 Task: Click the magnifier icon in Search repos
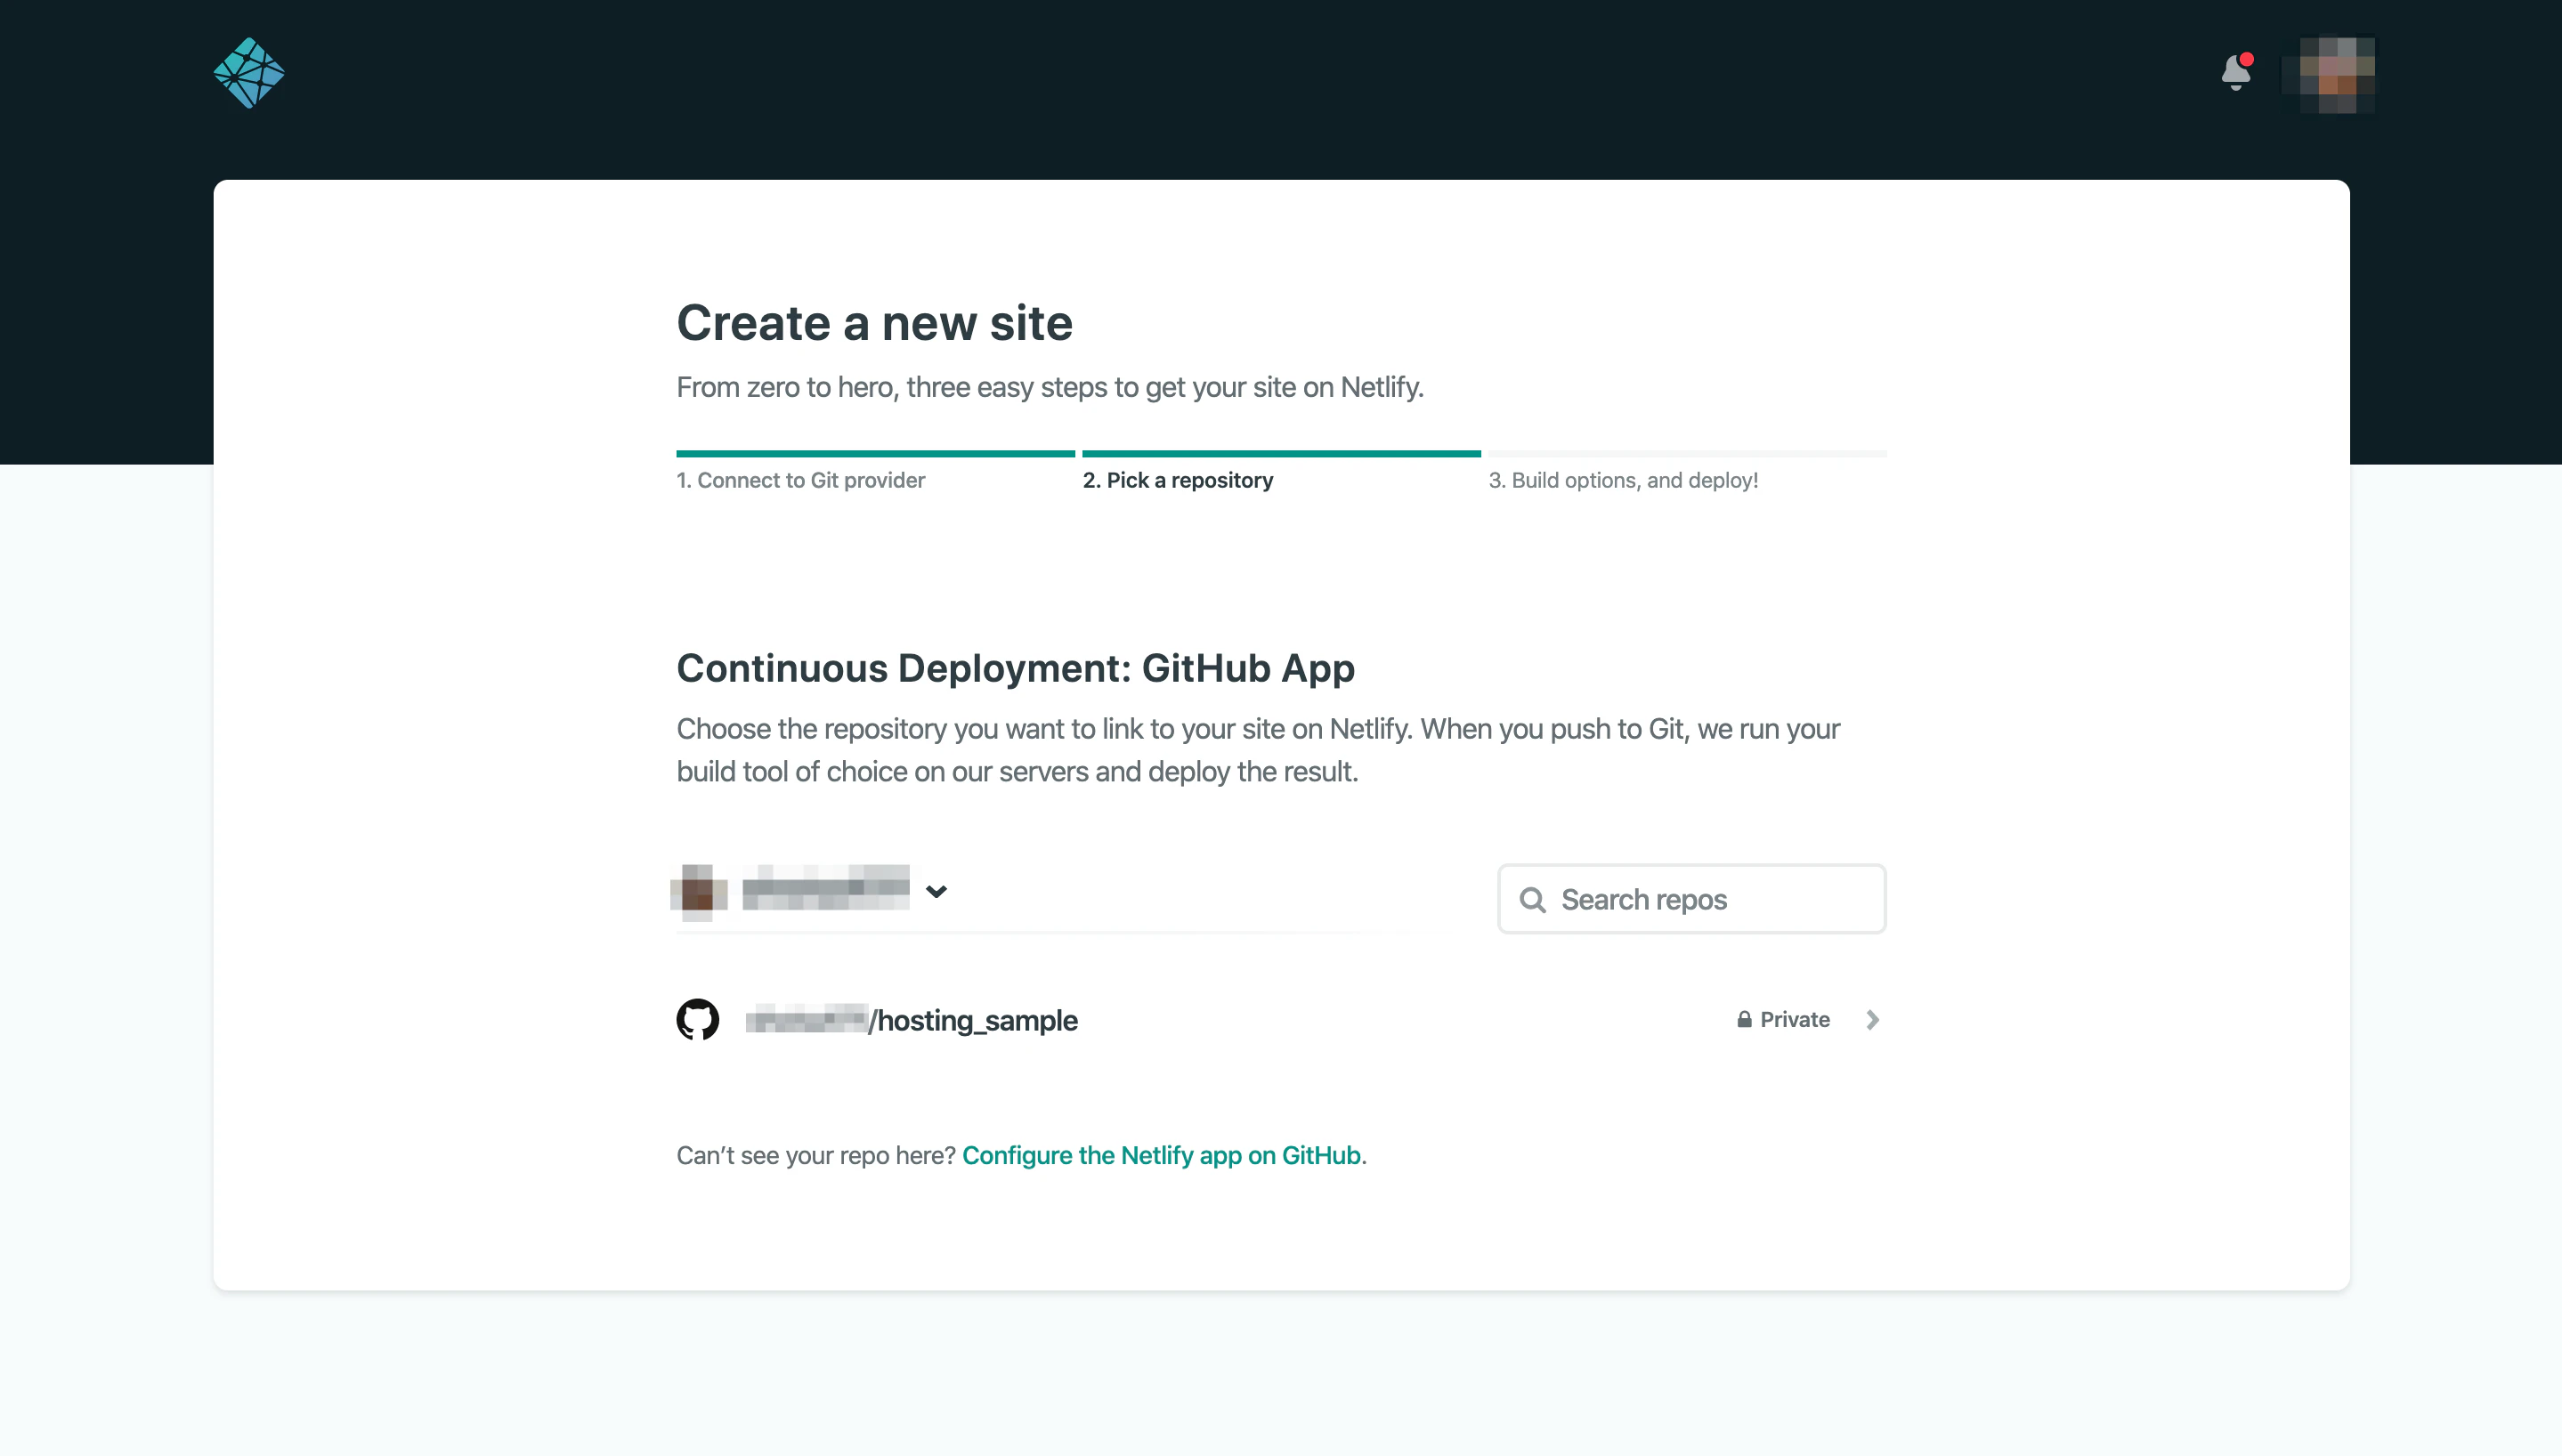click(x=1532, y=900)
